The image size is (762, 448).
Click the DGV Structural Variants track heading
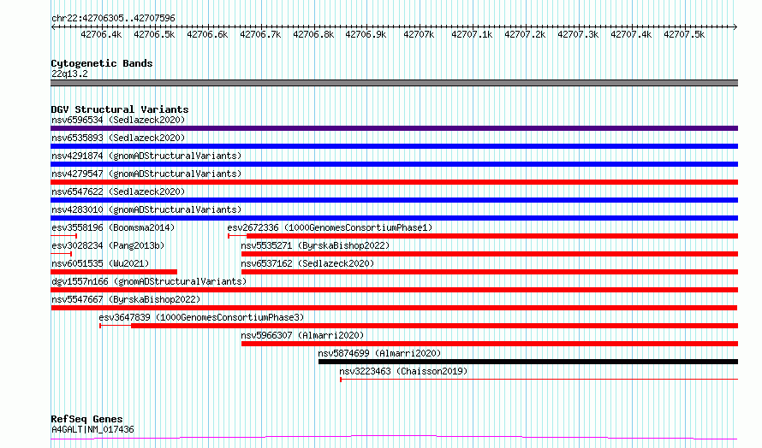pyautogui.click(x=120, y=109)
